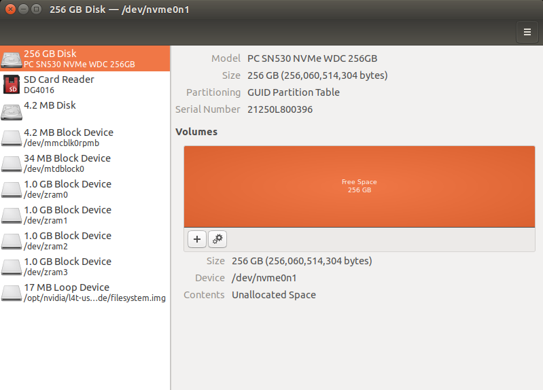The image size is (543, 390).
Task: Maximize the Disks window
Action: [36, 10]
